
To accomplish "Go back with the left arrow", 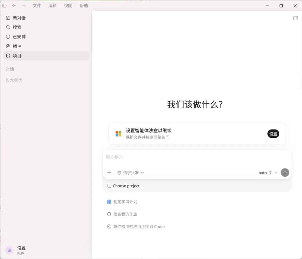I will pos(14,6).
